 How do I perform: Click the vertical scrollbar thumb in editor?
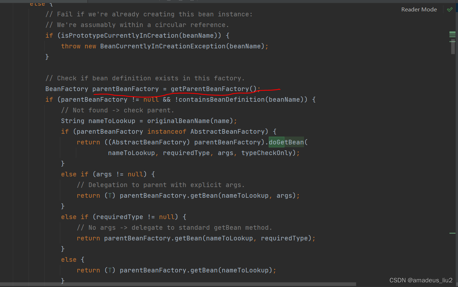click(x=453, y=46)
